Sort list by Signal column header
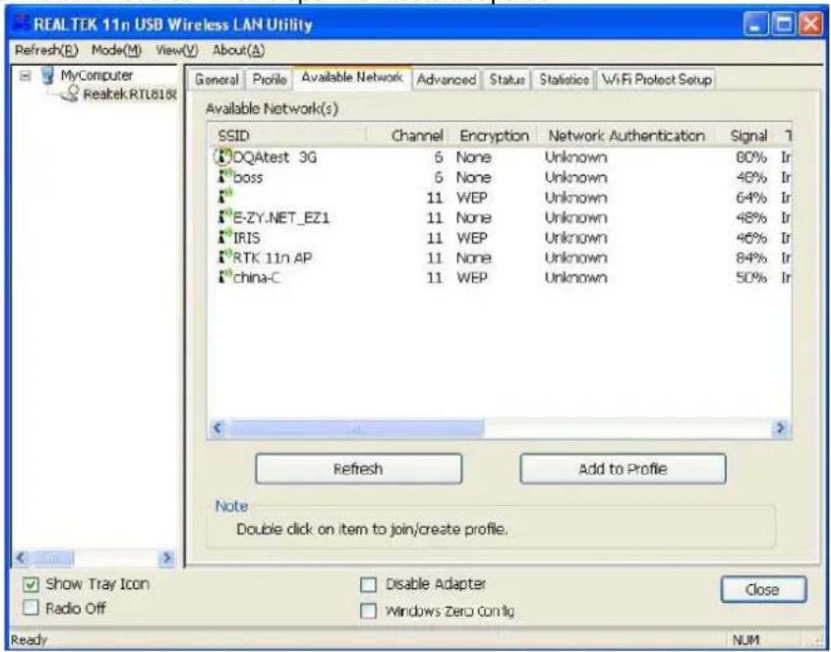831x652 pixels. point(748,135)
